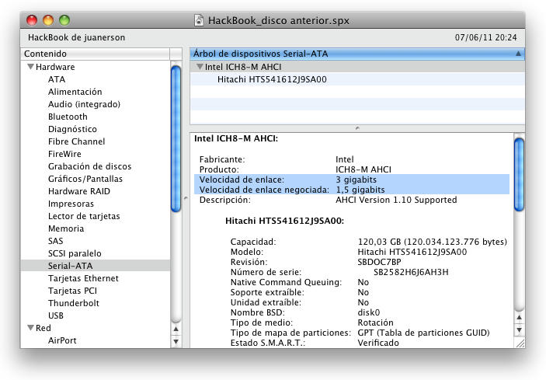This screenshot has height=380, width=546.
Task: Open the Impresoras category
Action: [71, 204]
